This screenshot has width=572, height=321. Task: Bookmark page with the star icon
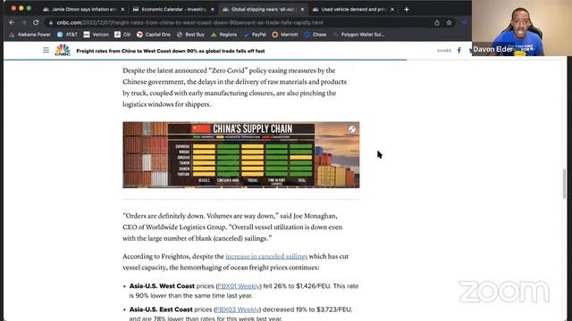[449, 22]
